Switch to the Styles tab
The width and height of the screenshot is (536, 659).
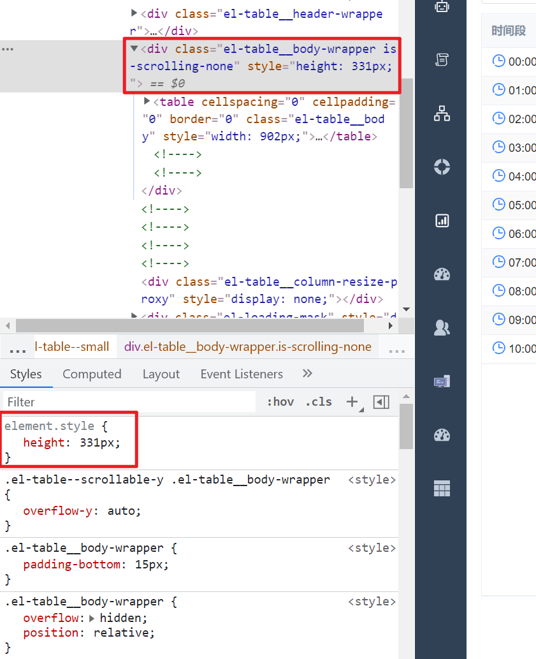point(26,374)
